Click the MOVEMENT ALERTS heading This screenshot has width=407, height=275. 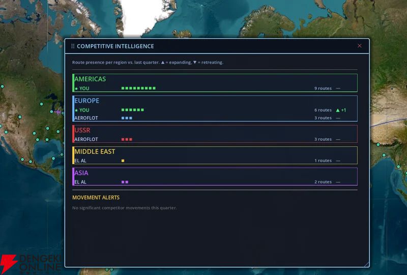click(x=96, y=198)
